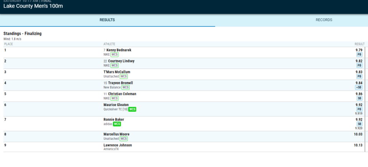Click the 10.03 result value
The image size is (368, 167).
coord(358,134)
